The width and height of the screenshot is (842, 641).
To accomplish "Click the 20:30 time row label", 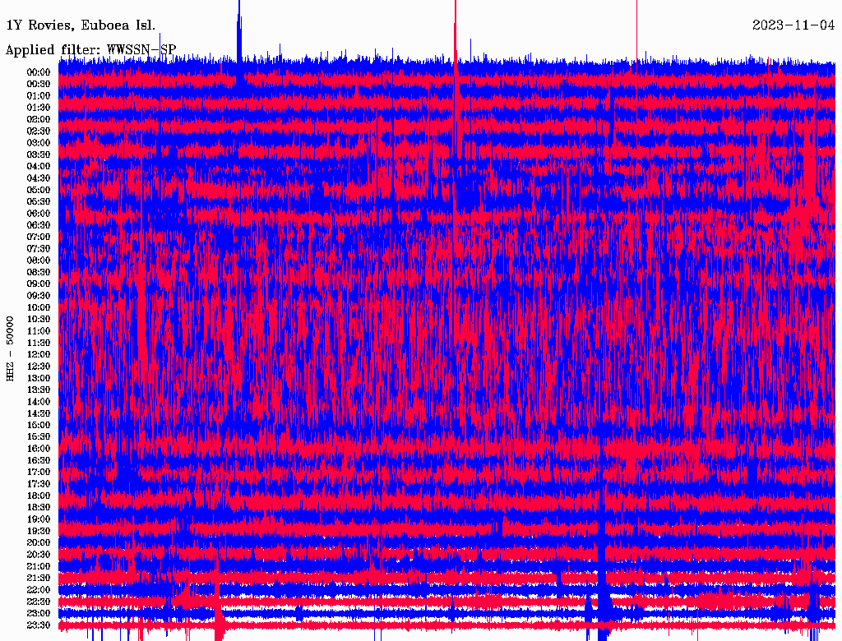I will point(39,555).
